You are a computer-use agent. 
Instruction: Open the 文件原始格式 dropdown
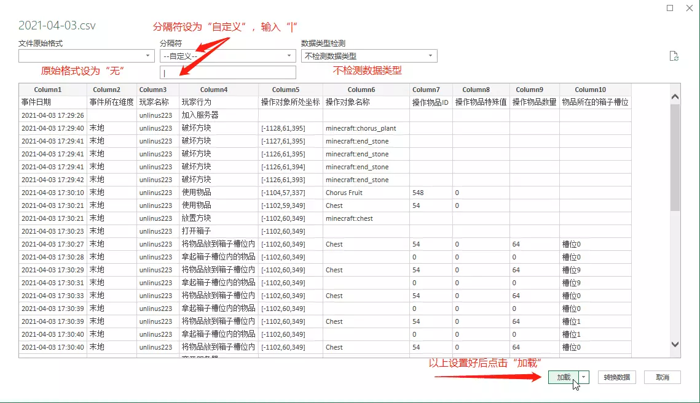pyautogui.click(x=86, y=56)
